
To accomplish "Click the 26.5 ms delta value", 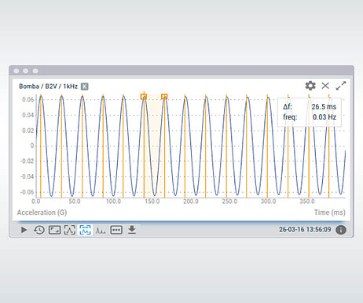I will [324, 107].
